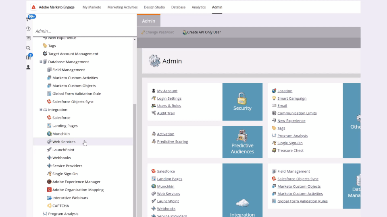This screenshot has height=217, width=387.
Task: Select Landing Pages in the tree
Action: (65, 126)
